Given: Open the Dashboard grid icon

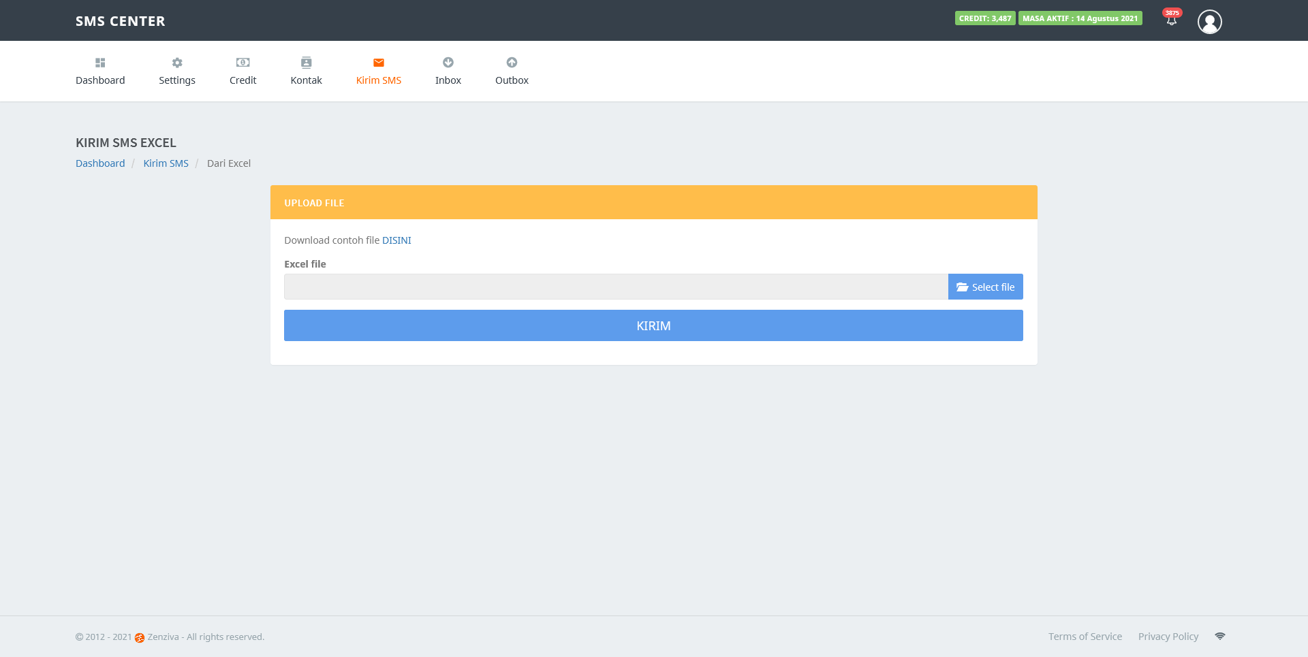Looking at the screenshot, I should coord(100,63).
